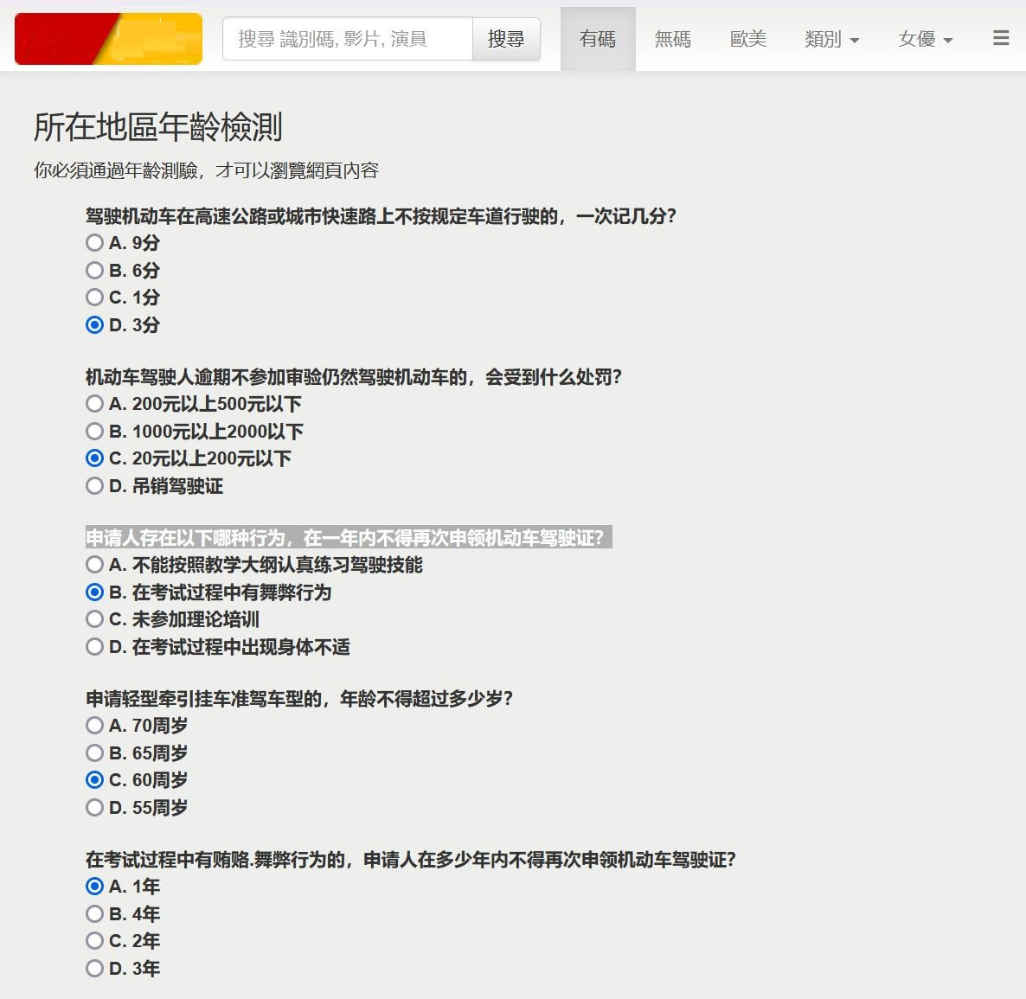The image size is (1026, 999).
Task: Select the D. 55周岁 answer
Action: (95, 808)
